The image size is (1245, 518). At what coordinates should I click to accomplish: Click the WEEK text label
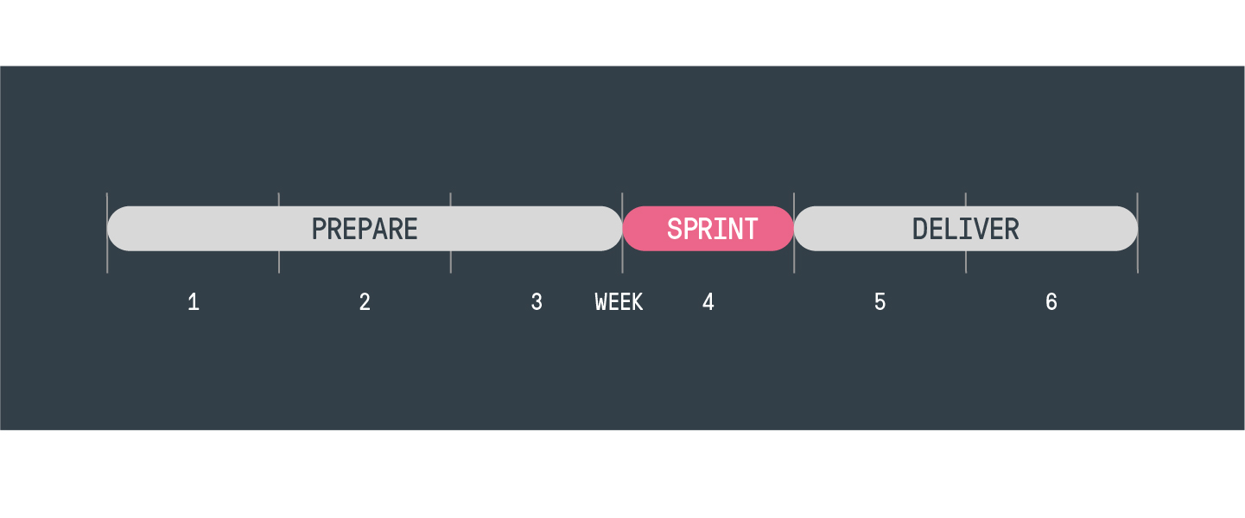click(619, 302)
